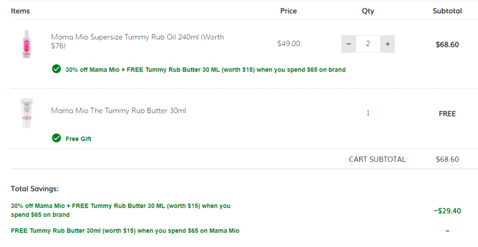Click the Subtotal column header

447,11
